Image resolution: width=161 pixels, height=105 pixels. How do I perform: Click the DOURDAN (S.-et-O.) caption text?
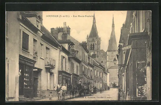[58, 16]
